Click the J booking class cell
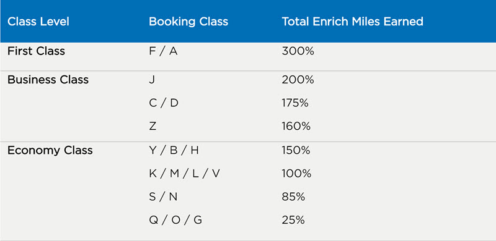 point(152,80)
